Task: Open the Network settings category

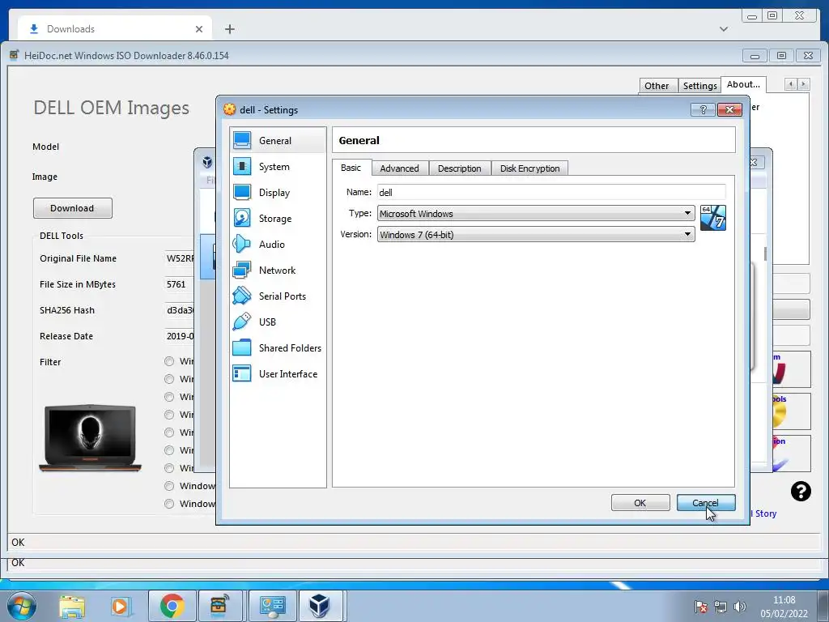Action: [278, 271]
